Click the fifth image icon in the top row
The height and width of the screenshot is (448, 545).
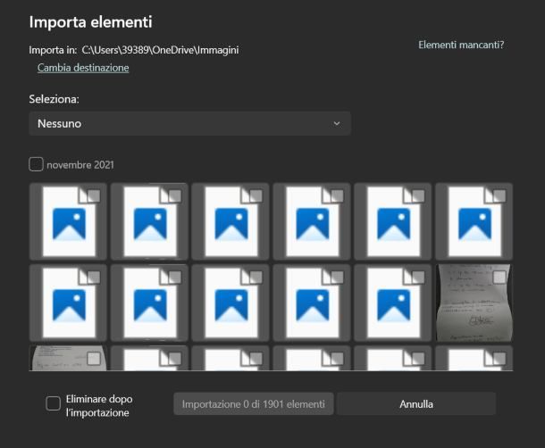coord(393,222)
